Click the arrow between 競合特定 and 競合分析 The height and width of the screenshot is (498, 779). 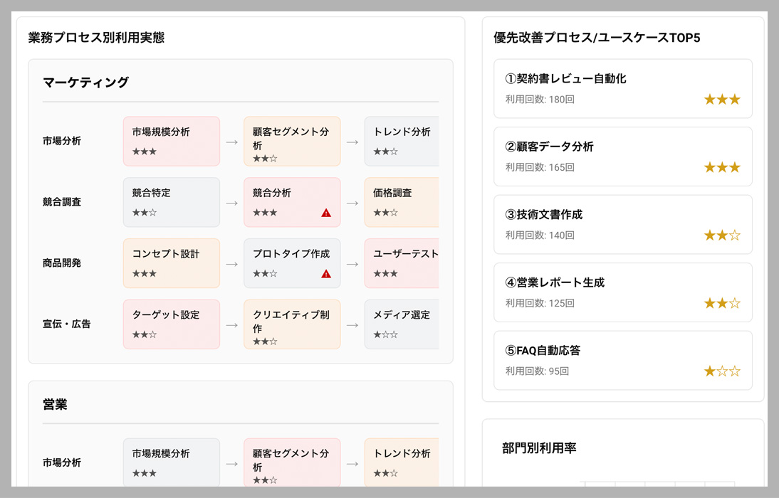click(231, 203)
